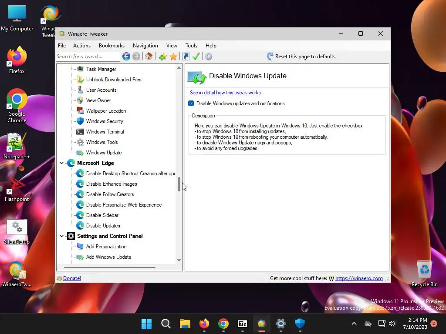Open SilentSetup desktop icon

(x=17, y=232)
